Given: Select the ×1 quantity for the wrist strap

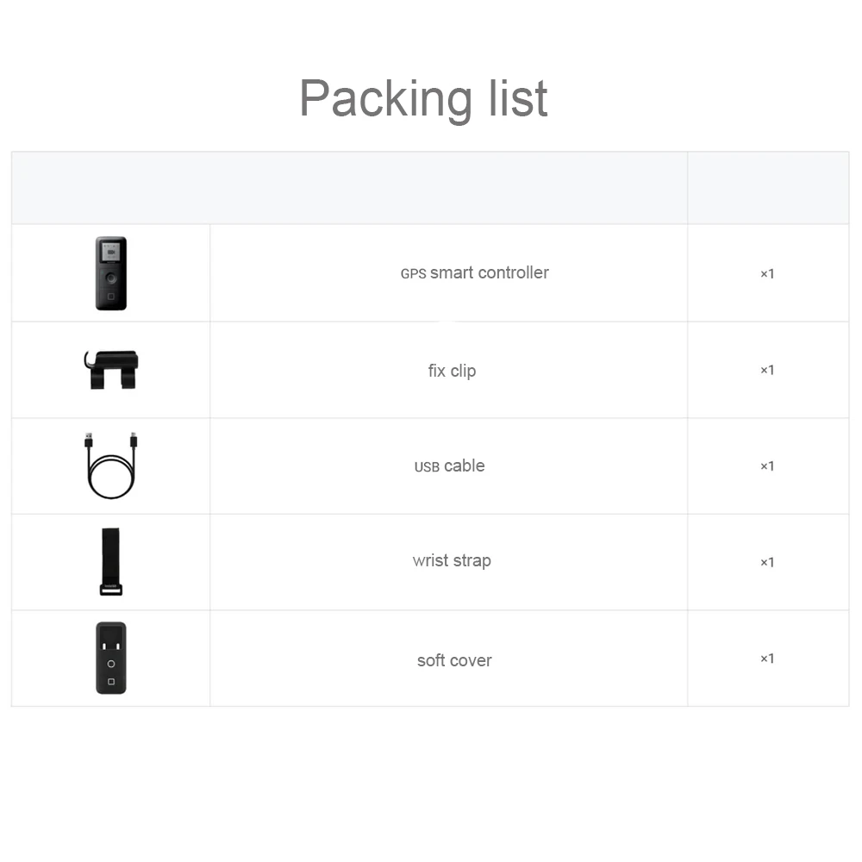Looking at the screenshot, I should click(x=767, y=562).
